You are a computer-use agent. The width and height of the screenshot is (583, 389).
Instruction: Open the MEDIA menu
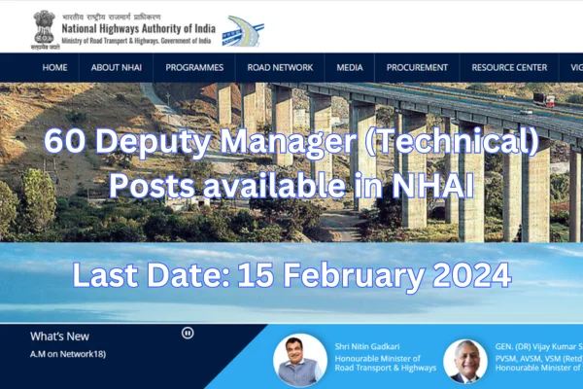tap(350, 67)
